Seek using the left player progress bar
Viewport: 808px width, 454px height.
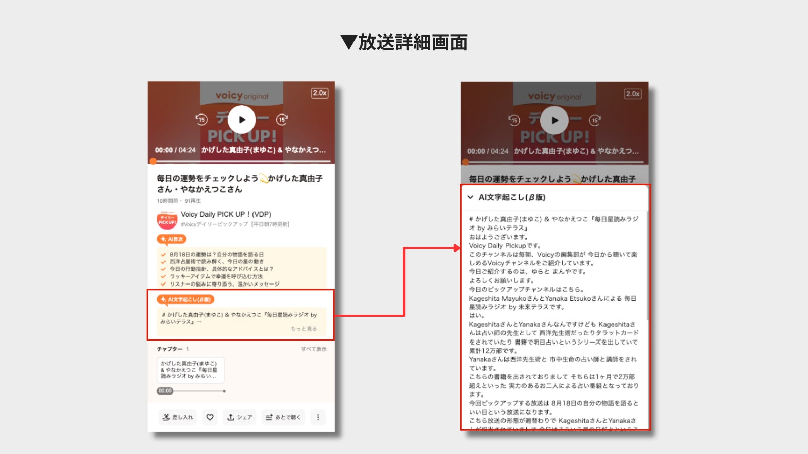(242, 161)
